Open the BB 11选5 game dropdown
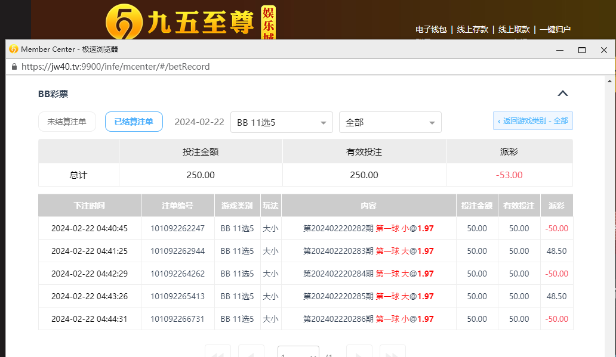 (281, 122)
